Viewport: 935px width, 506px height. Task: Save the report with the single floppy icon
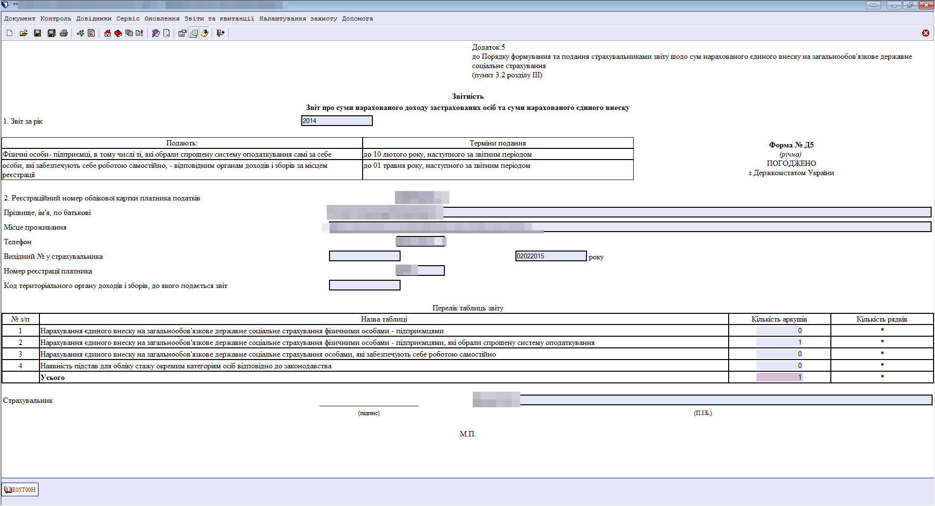coord(37,33)
